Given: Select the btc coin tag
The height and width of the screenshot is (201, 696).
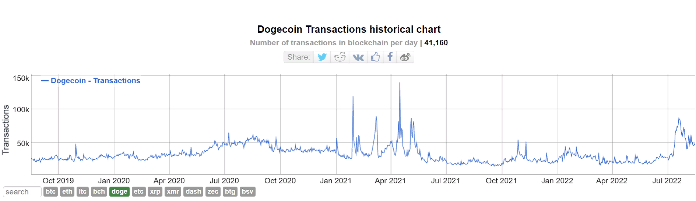Looking at the screenshot, I should (51, 191).
